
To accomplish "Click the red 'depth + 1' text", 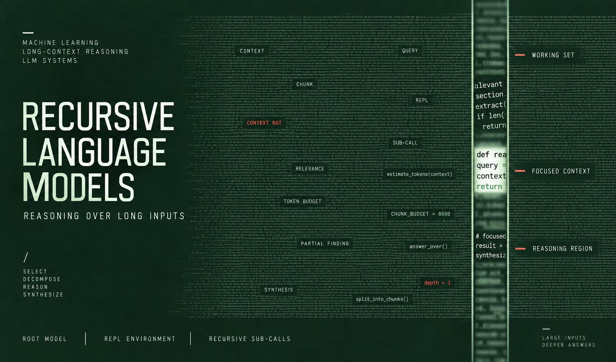I will tap(437, 283).
